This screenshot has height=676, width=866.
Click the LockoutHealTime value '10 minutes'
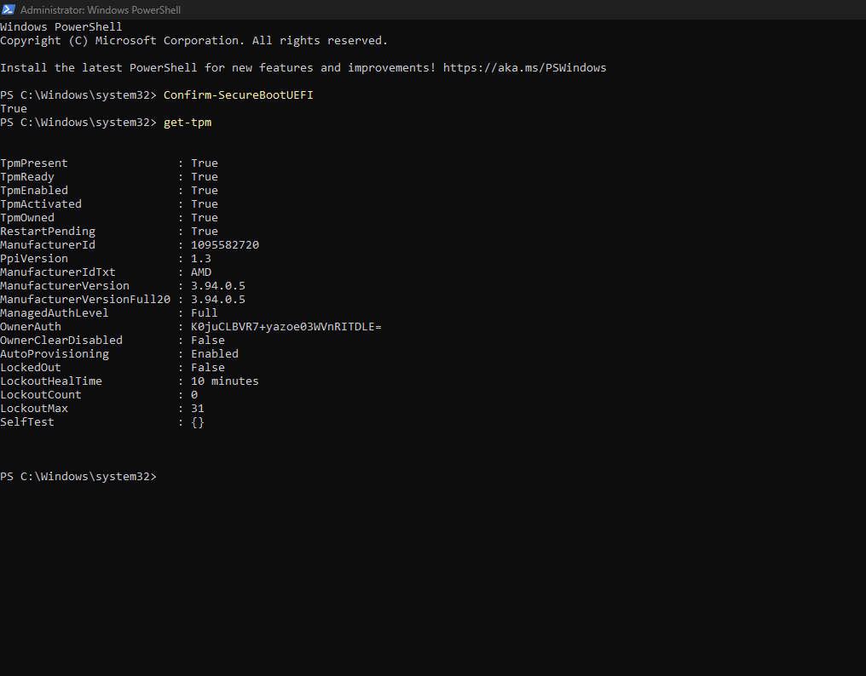point(225,381)
